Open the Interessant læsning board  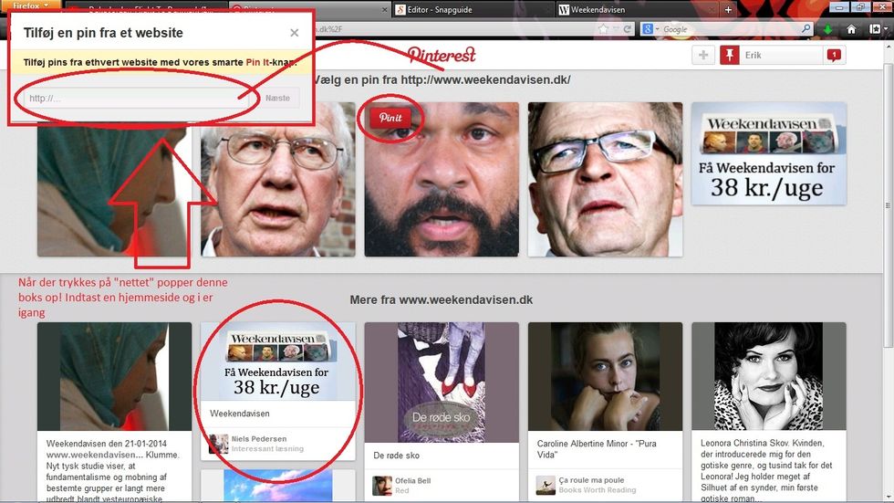tap(267, 449)
